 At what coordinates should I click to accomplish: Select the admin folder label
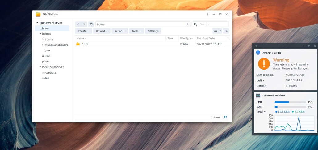(x=49, y=39)
